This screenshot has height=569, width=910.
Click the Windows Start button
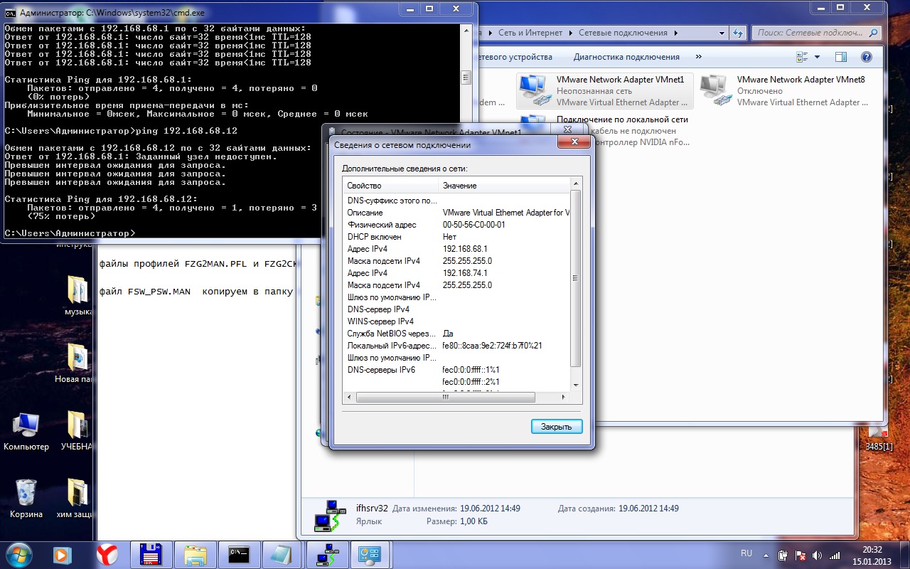(x=19, y=553)
